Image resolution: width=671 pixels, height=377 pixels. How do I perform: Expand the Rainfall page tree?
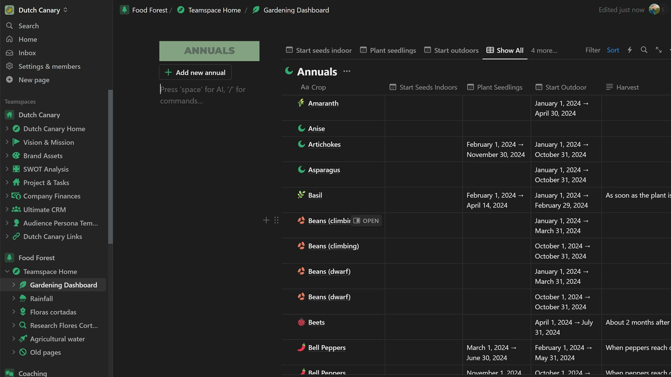coord(14,298)
